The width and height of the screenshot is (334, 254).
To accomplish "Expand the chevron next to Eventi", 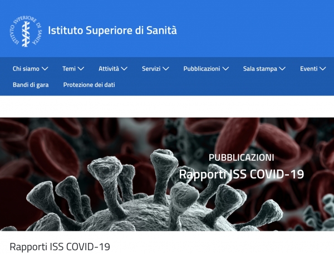I will coord(323,69).
